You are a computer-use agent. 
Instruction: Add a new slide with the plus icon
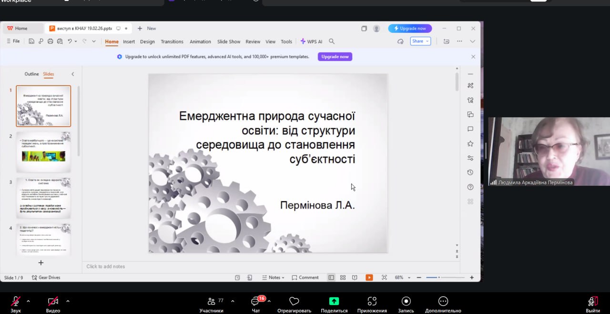[41, 263]
